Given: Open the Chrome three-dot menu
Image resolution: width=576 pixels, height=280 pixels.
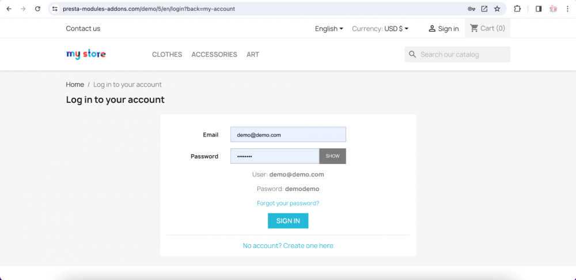Looking at the screenshot, I should [x=568, y=9].
